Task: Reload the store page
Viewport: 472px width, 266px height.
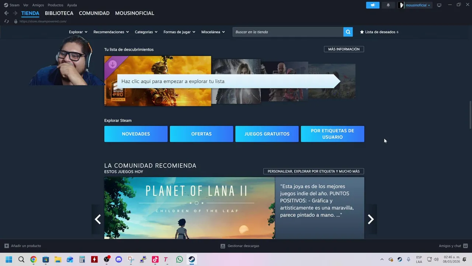Action: (x=6, y=21)
